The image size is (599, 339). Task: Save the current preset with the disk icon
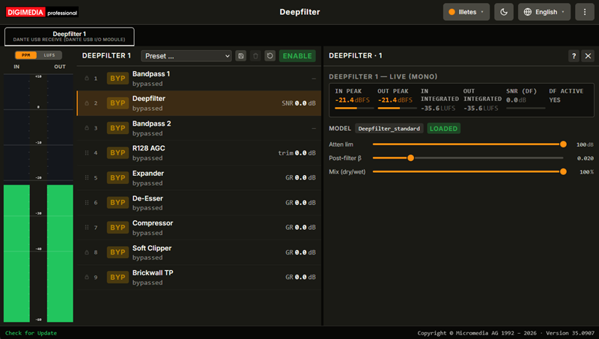pyautogui.click(x=240, y=55)
